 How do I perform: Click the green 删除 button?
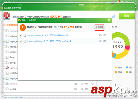[127, 16]
